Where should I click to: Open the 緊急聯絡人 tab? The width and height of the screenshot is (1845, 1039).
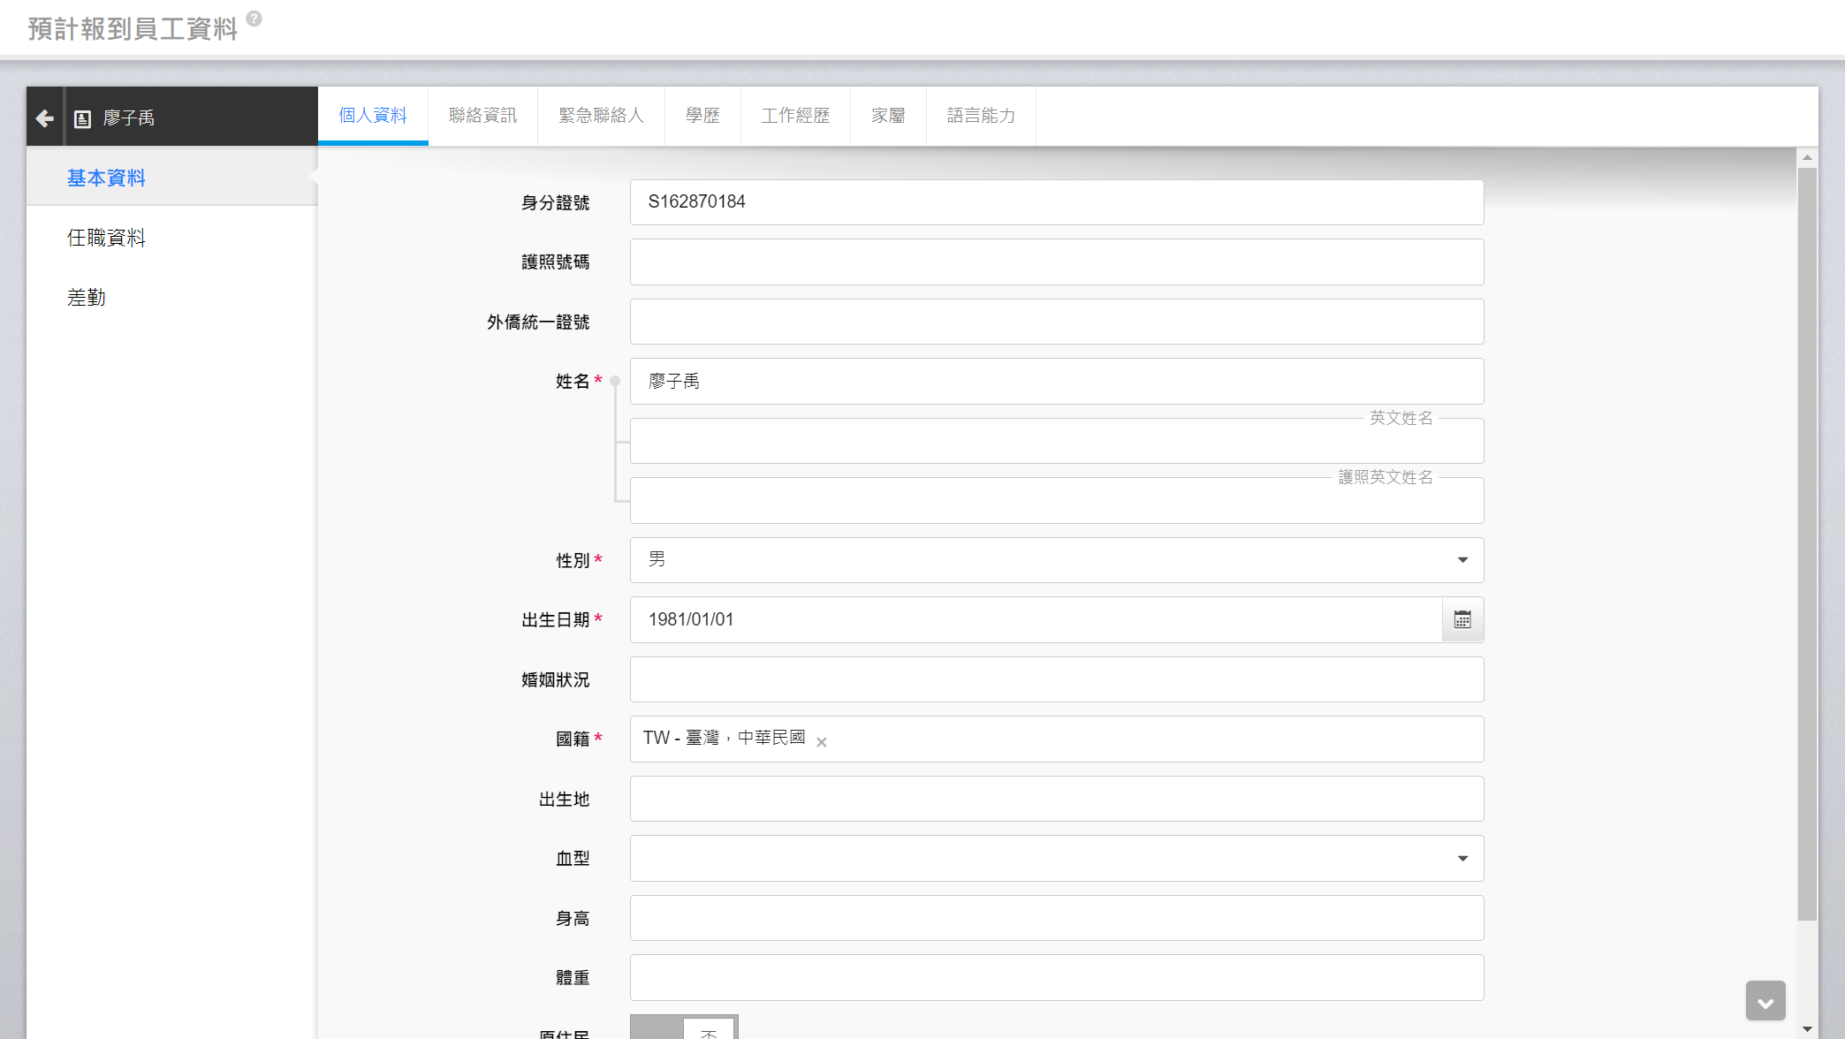coord(601,116)
